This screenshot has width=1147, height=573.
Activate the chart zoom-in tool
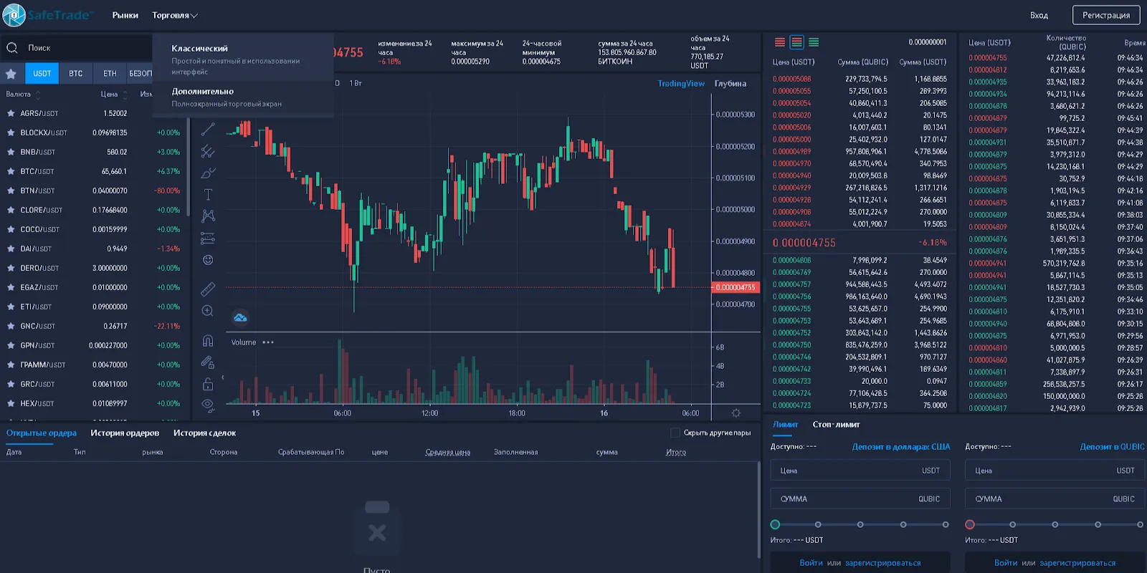(x=208, y=311)
